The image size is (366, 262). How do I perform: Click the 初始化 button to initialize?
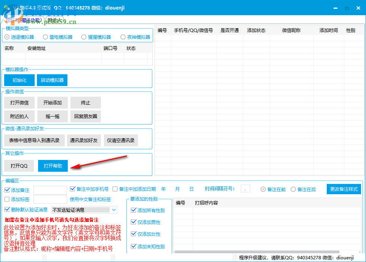pos(19,80)
